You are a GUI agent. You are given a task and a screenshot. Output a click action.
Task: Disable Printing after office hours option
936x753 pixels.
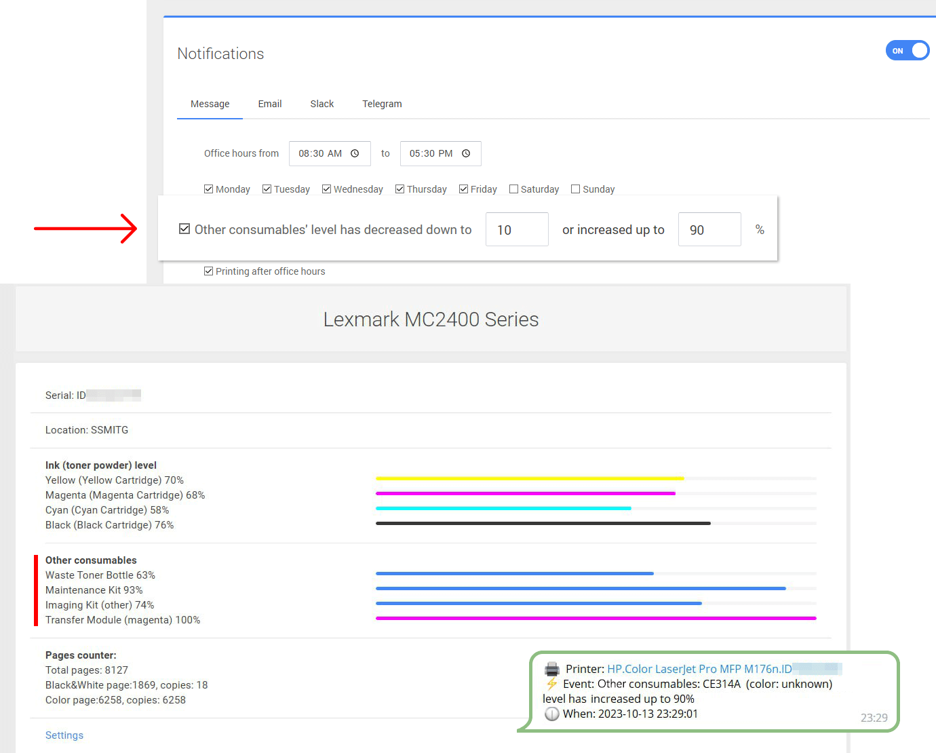pos(209,271)
